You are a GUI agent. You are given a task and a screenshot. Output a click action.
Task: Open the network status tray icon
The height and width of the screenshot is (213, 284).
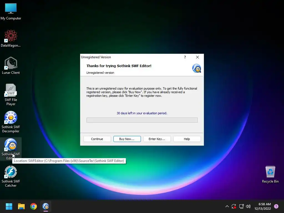click(241, 206)
